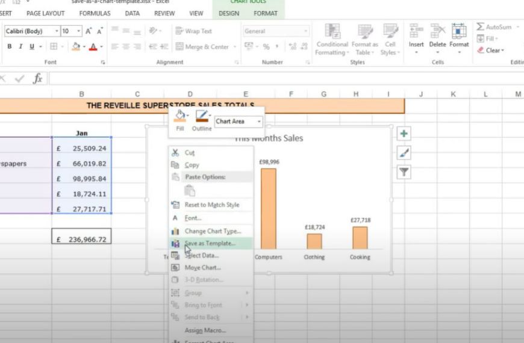524x343 pixels.
Task: Open the Clear menu
Action: tap(491, 51)
